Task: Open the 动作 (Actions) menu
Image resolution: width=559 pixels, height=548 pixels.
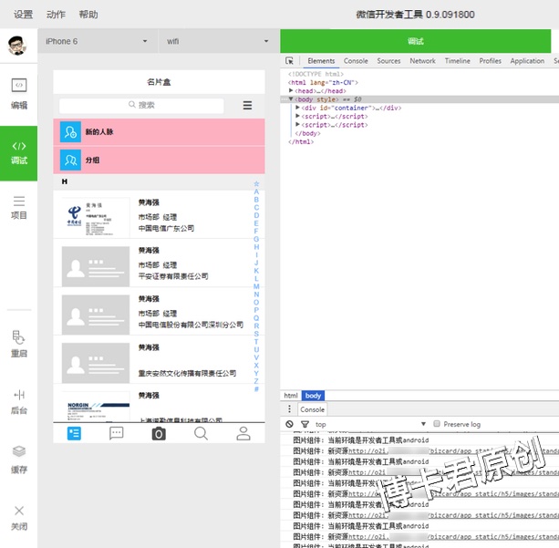Action: click(56, 15)
